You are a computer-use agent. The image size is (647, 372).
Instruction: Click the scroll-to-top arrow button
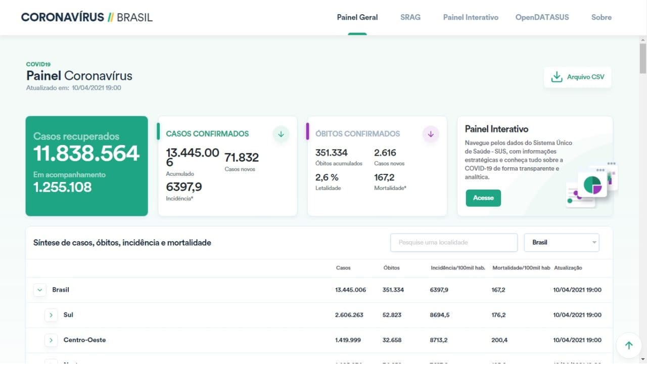pos(629,346)
